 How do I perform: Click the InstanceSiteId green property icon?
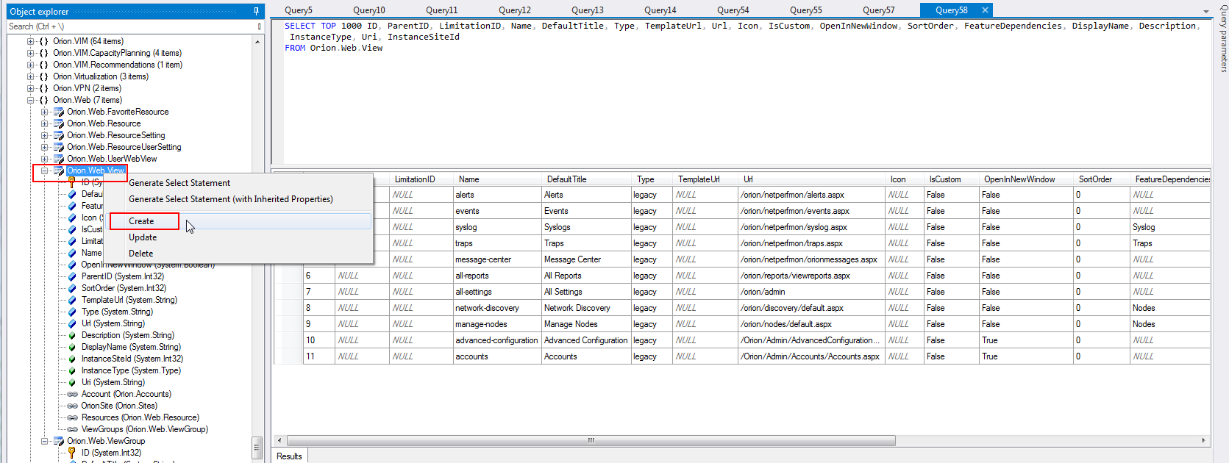72,359
